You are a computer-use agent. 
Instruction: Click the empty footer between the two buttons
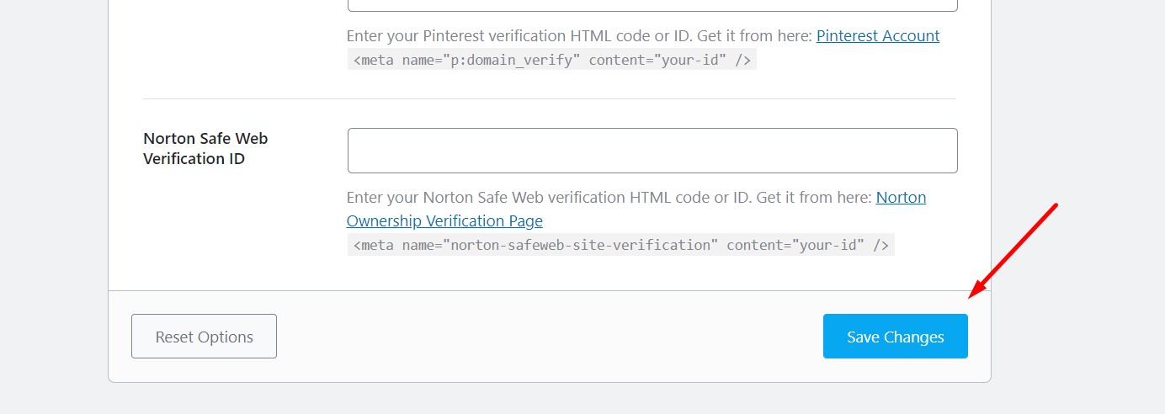click(x=547, y=337)
